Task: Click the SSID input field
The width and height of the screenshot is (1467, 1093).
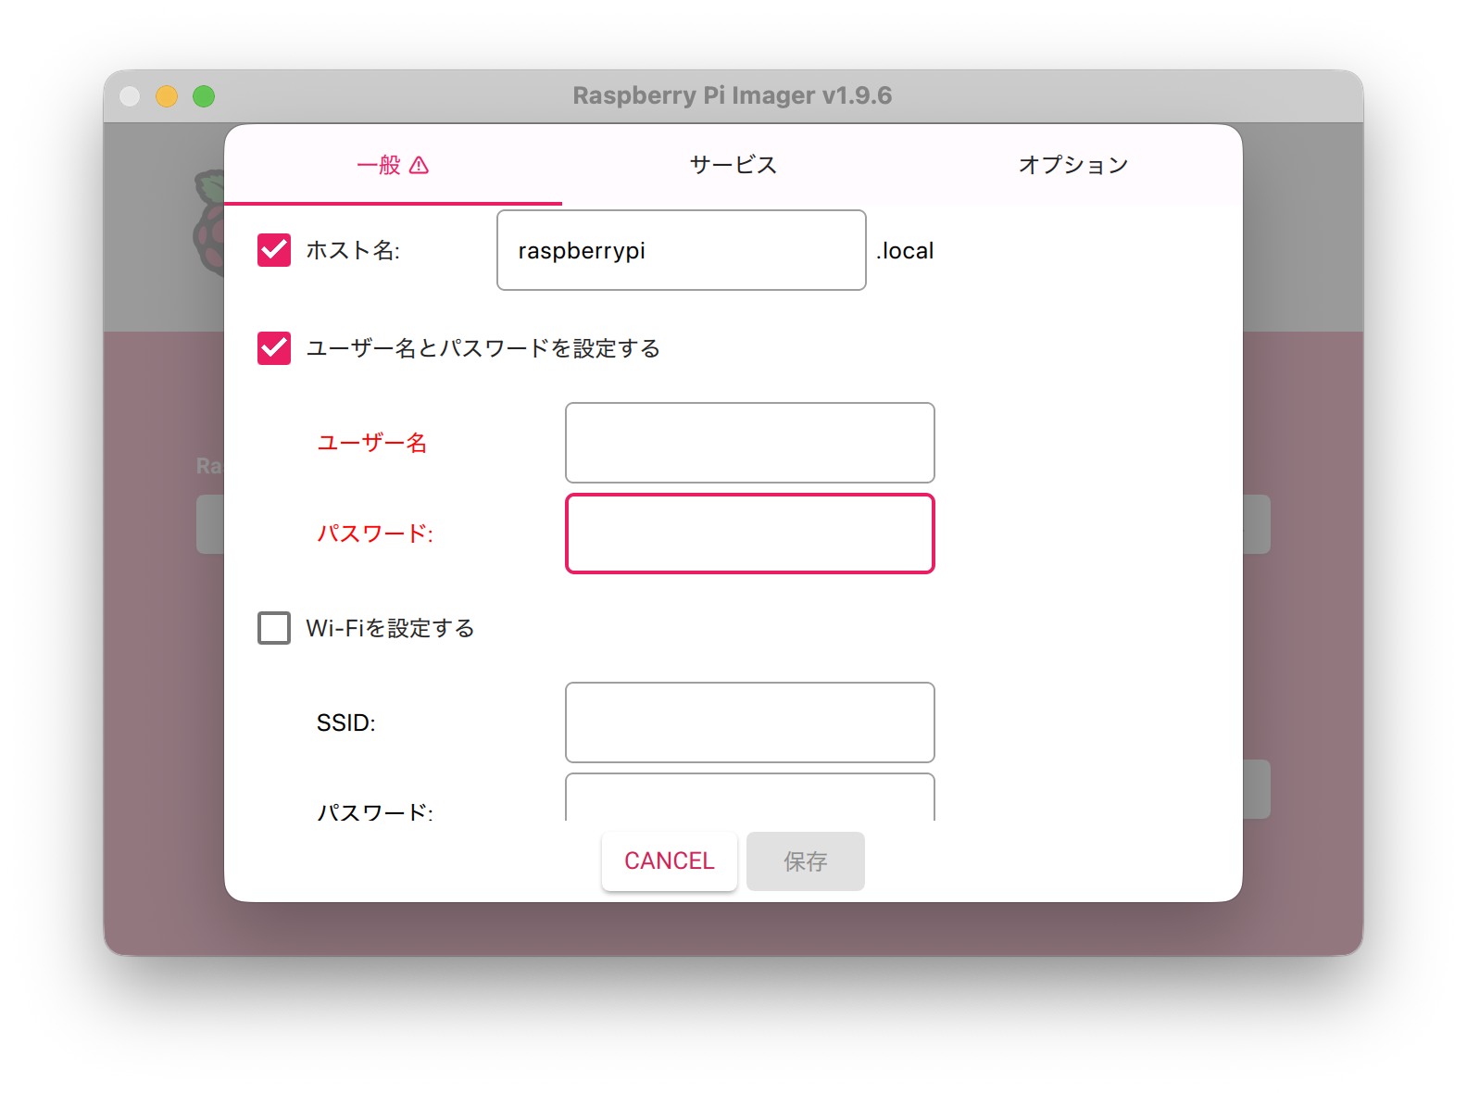Action: click(x=749, y=722)
